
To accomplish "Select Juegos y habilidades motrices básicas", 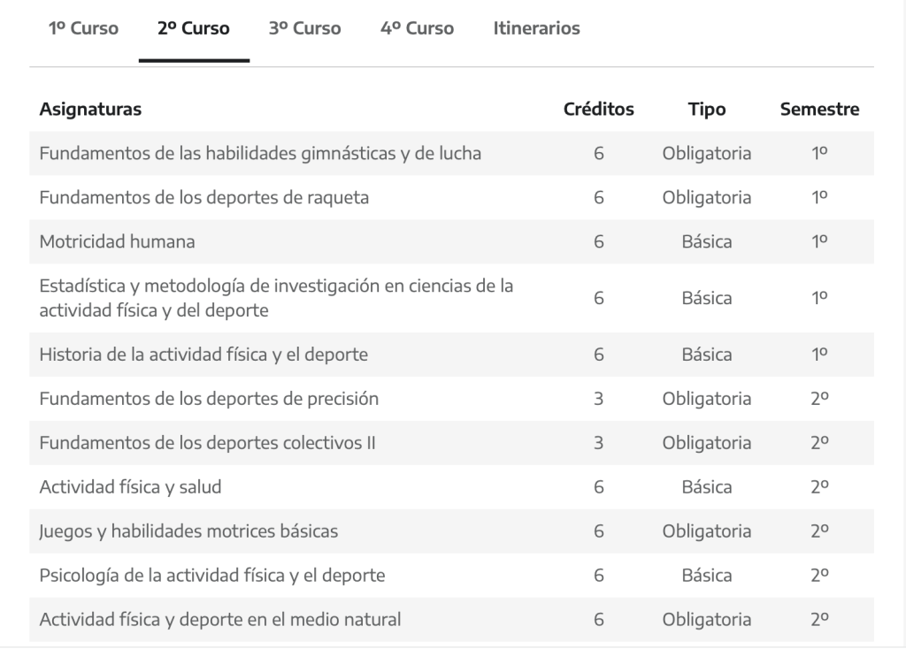I will [x=188, y=531].
